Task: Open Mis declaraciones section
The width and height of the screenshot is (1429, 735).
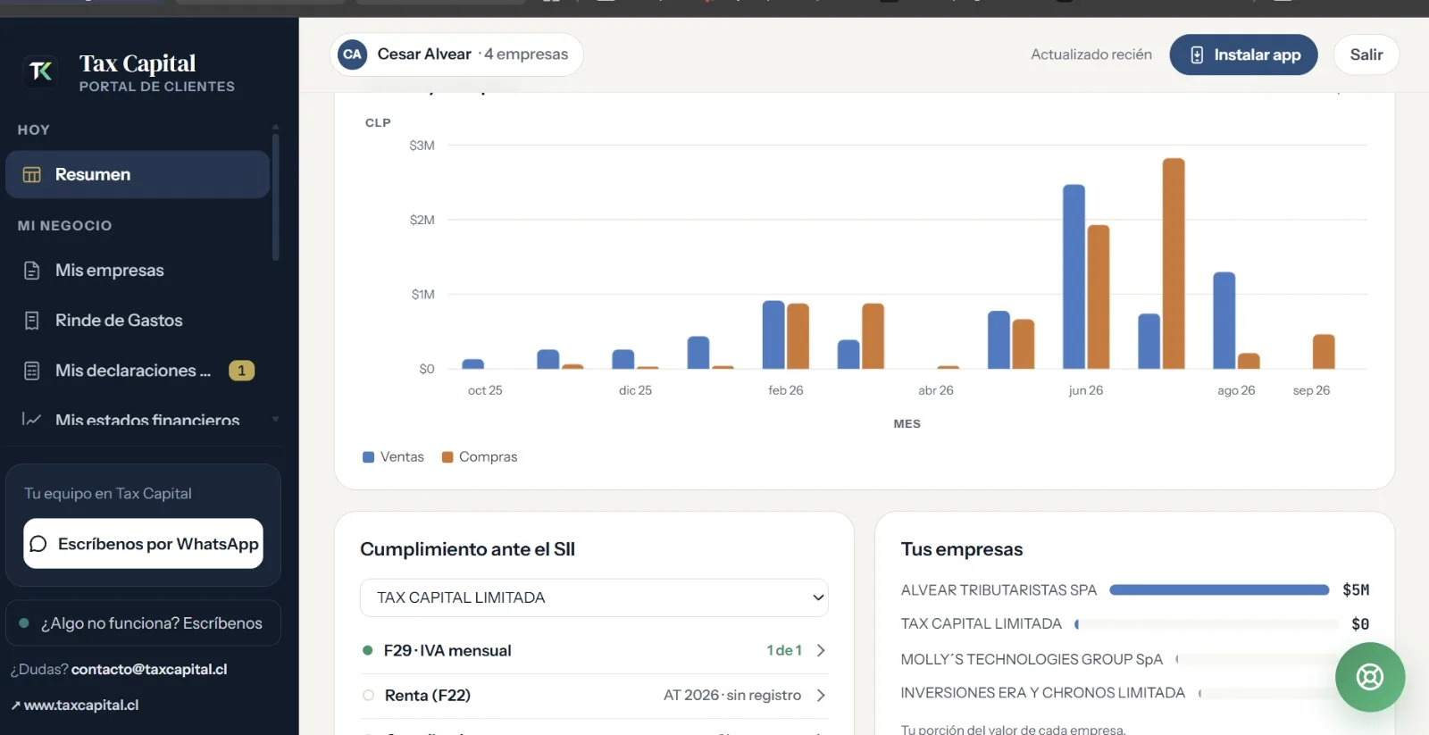Action: pyautogui.click(x=138, y=371)
